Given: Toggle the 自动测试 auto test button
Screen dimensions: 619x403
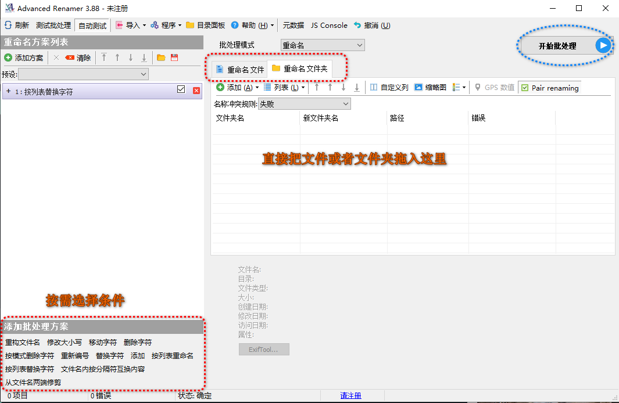Looking at the screenshot, I should tap(92, 26).
